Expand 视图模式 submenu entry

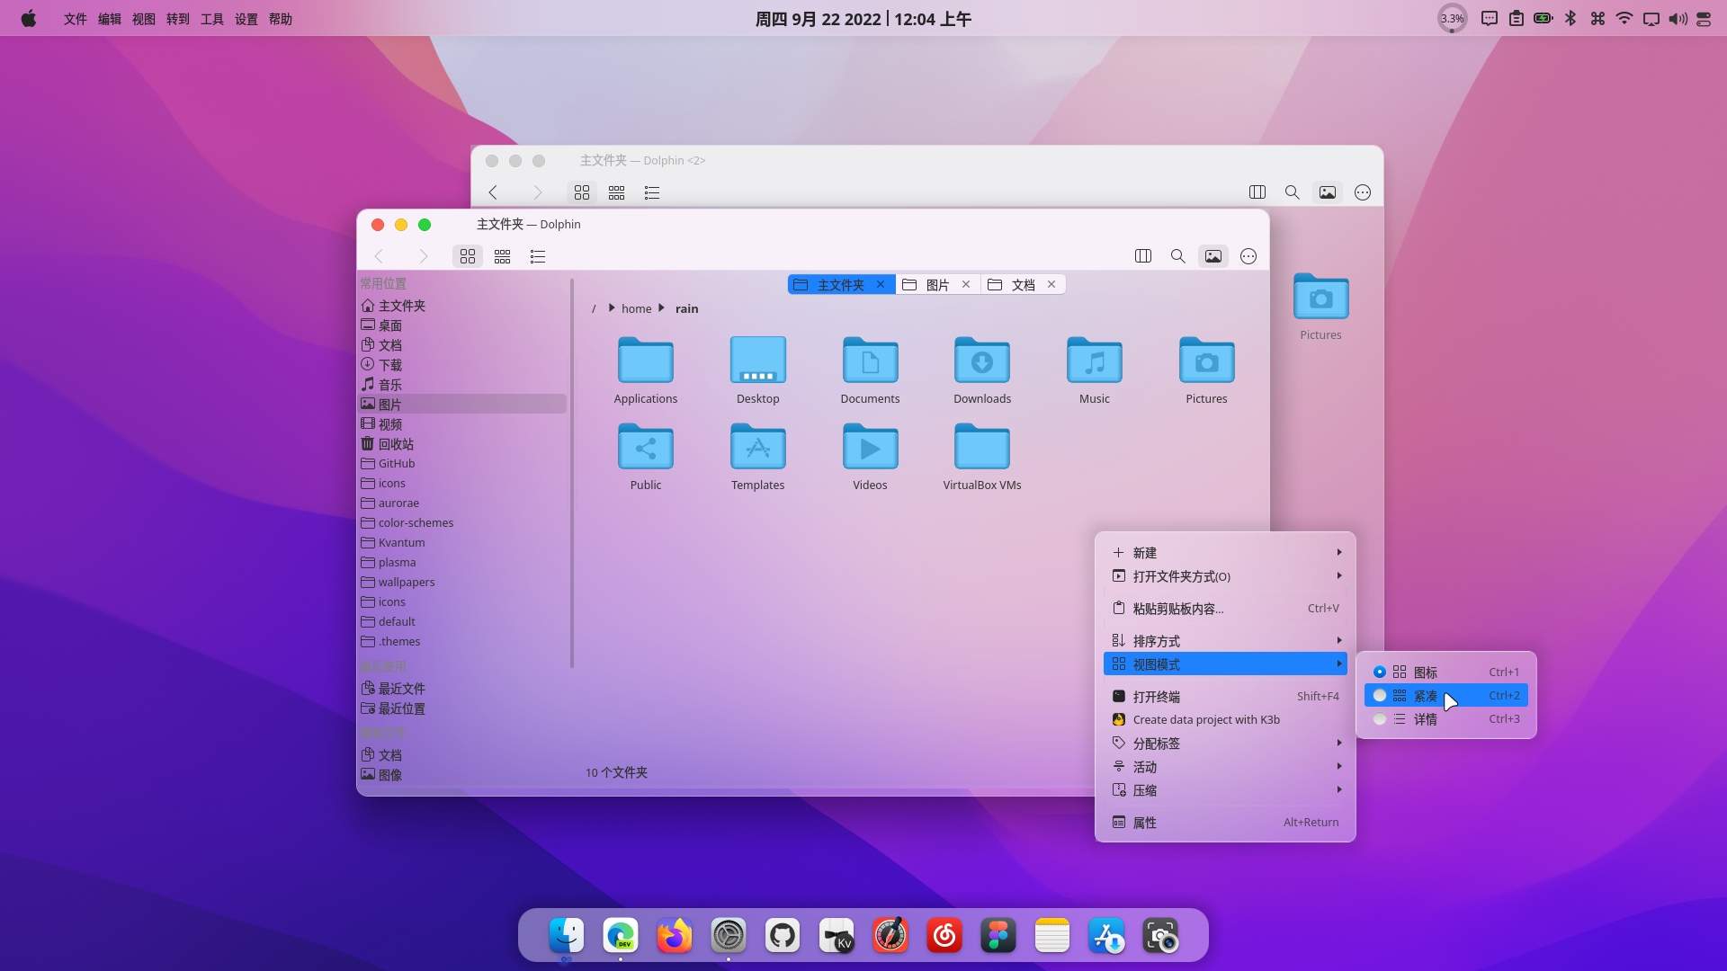pyautogui.click(x=1225, y=664)
